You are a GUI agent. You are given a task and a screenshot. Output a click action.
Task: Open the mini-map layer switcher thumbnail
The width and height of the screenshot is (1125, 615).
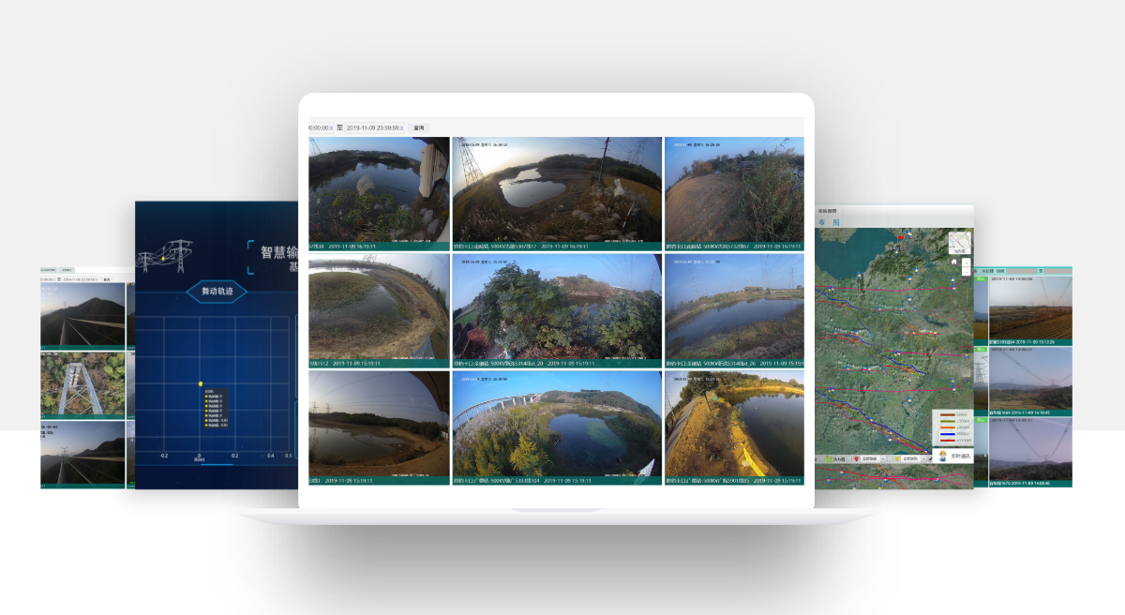[959, 243]
